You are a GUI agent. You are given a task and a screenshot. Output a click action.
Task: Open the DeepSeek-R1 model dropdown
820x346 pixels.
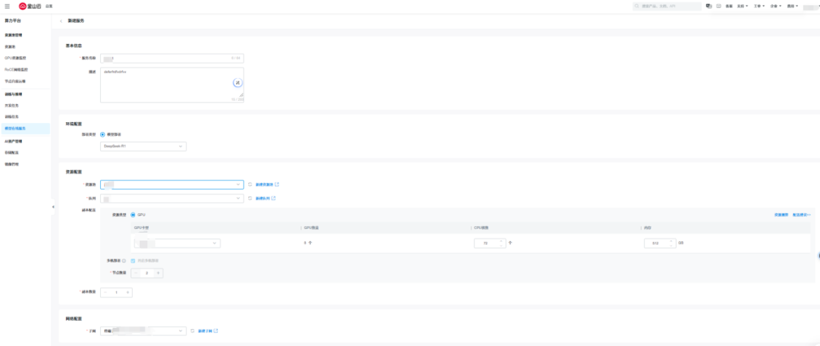[x=143, y=146]
